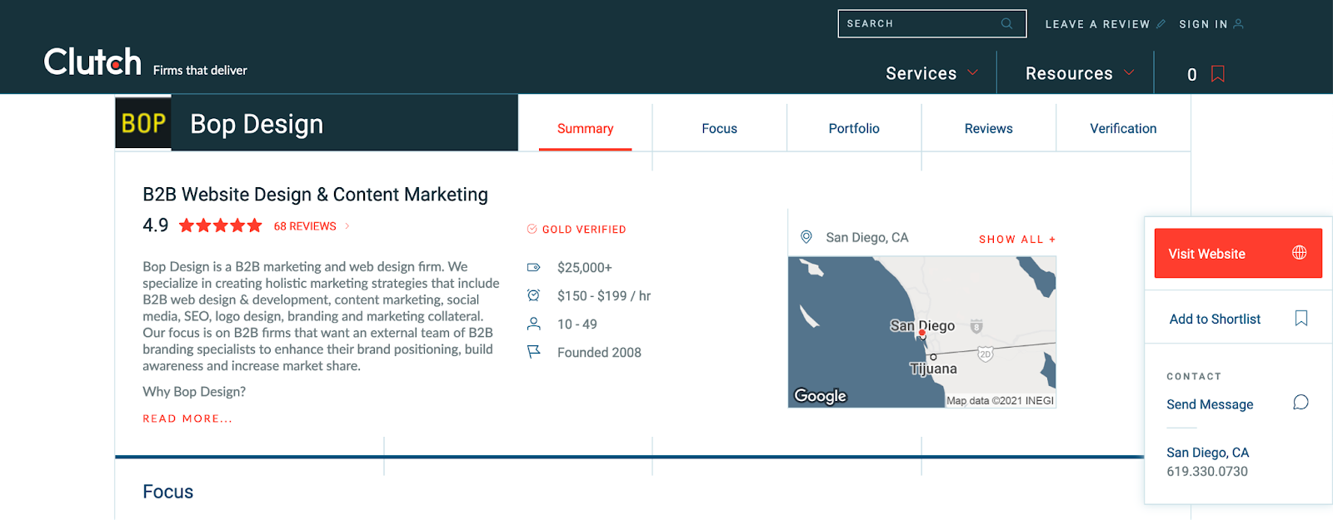The height and width of the screenshot is (520, 1333).
Task: Expand locations with Show All +
Action: [1017, 239]
